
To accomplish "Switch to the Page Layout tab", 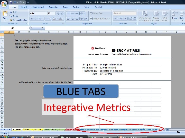I will (x=38, y=7).
